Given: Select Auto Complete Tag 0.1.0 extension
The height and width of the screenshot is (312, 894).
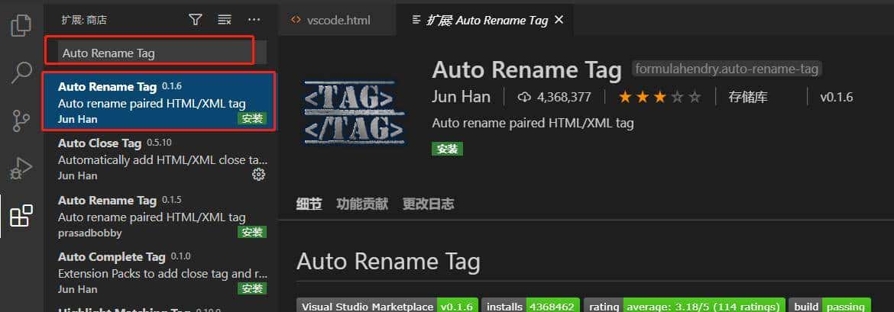Looking at the screenshot, I should pos(160,273).
